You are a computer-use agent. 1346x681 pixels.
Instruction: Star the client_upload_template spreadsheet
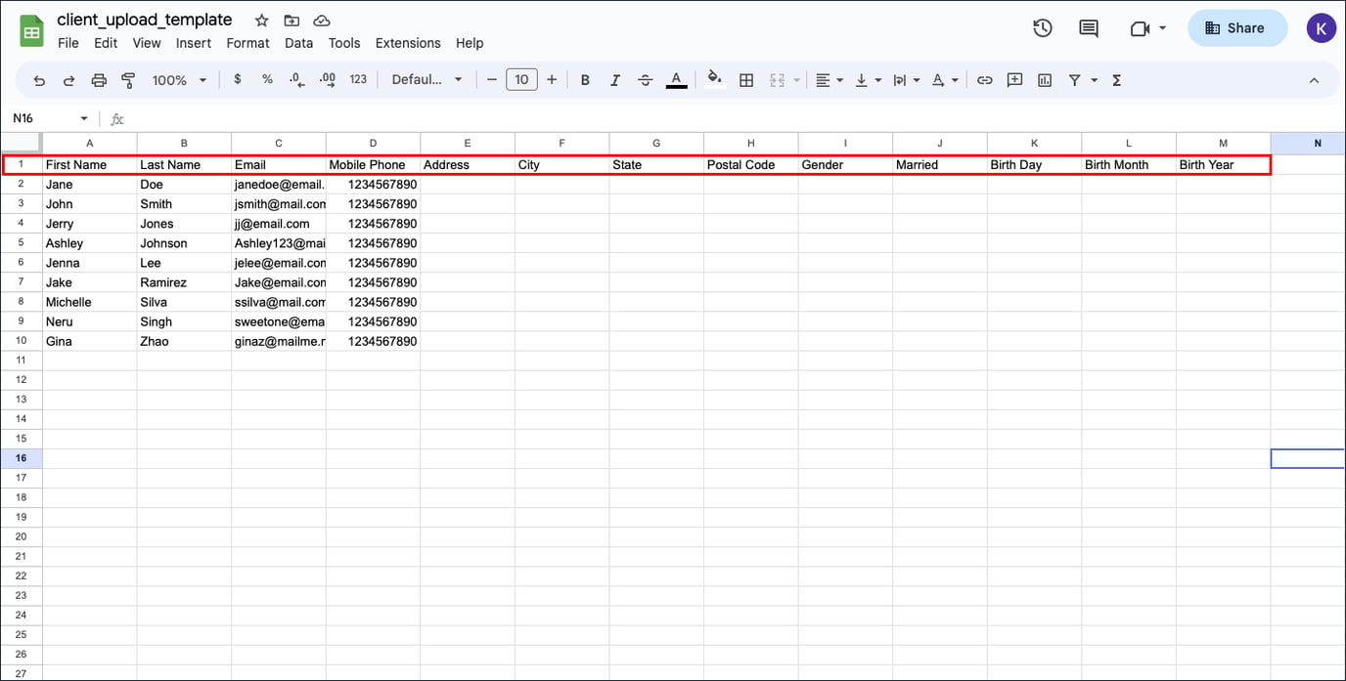(x=260, y=20)
